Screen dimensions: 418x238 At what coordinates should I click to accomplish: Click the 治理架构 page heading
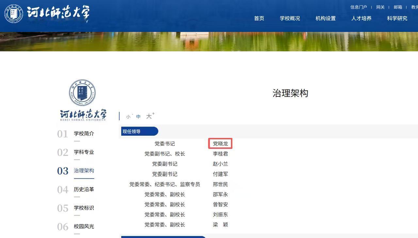tap(290, 93)
